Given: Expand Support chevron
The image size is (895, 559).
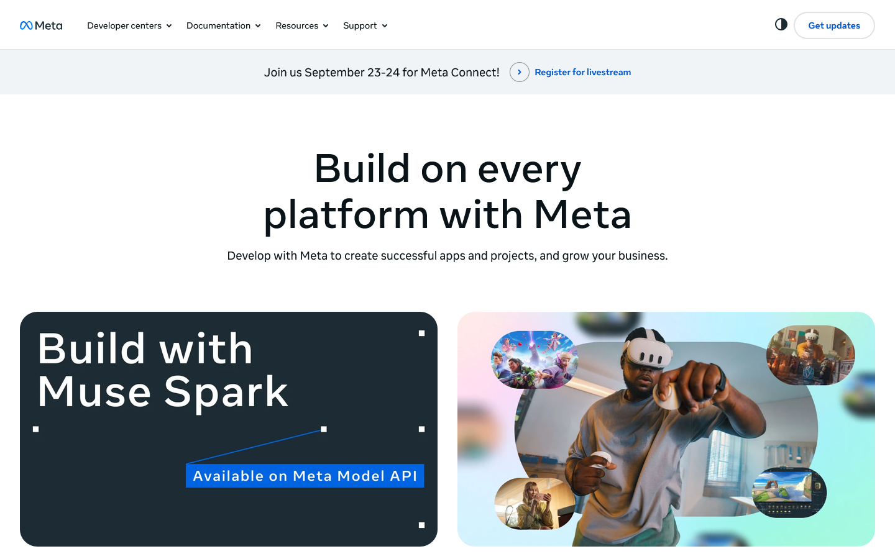Looking at the screenshot, I should click(x=385, y=26).
